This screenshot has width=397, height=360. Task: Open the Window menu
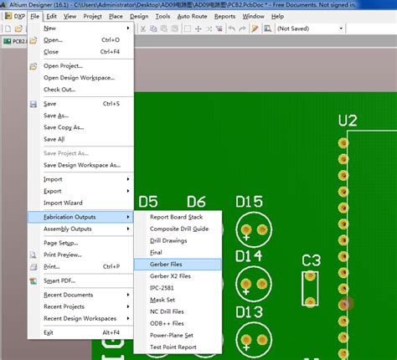pos(253,17)
